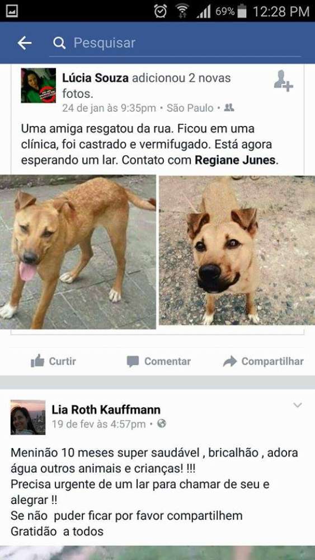Share the post with Compartilhar
This screenshot has height=560, width=315.
click(264, 361)
